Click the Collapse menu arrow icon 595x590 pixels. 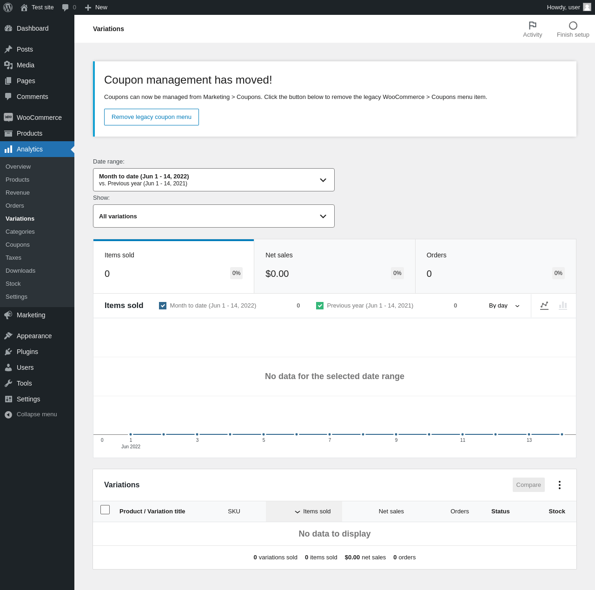pyautogui.click(x=8, y=414)
